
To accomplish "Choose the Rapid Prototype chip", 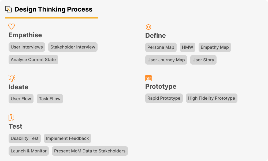I will [x=164, y=98].
